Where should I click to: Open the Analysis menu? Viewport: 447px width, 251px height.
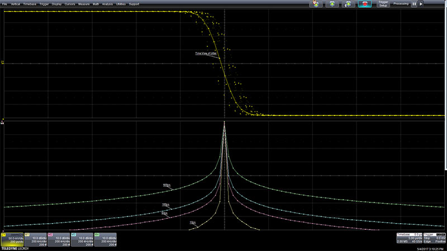click(x=107, y=3)
